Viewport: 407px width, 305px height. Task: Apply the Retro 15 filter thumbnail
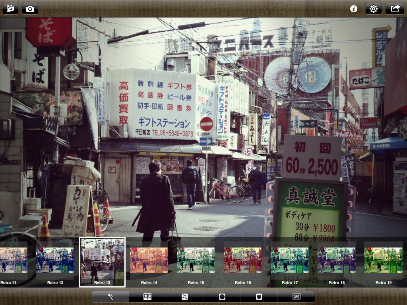pyautogui.click(x=196, y=261)
